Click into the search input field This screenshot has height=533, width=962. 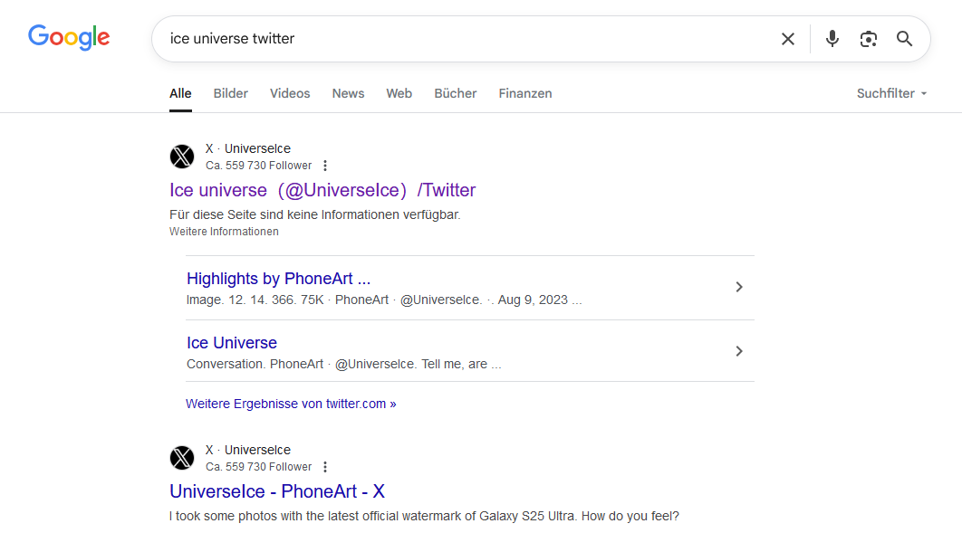453,39
